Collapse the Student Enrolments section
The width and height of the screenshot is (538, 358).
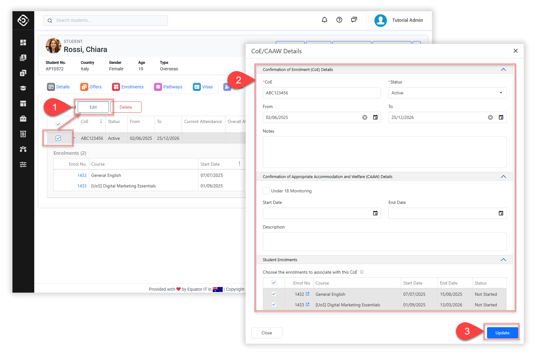point(503,260)
